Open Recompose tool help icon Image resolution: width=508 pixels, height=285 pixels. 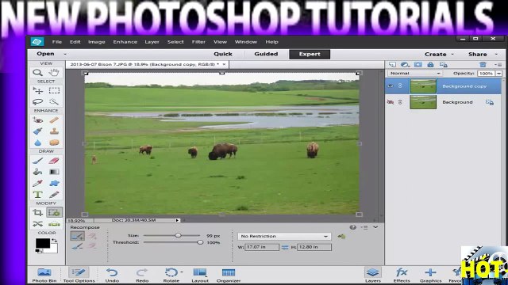click(x=352, y=227)
